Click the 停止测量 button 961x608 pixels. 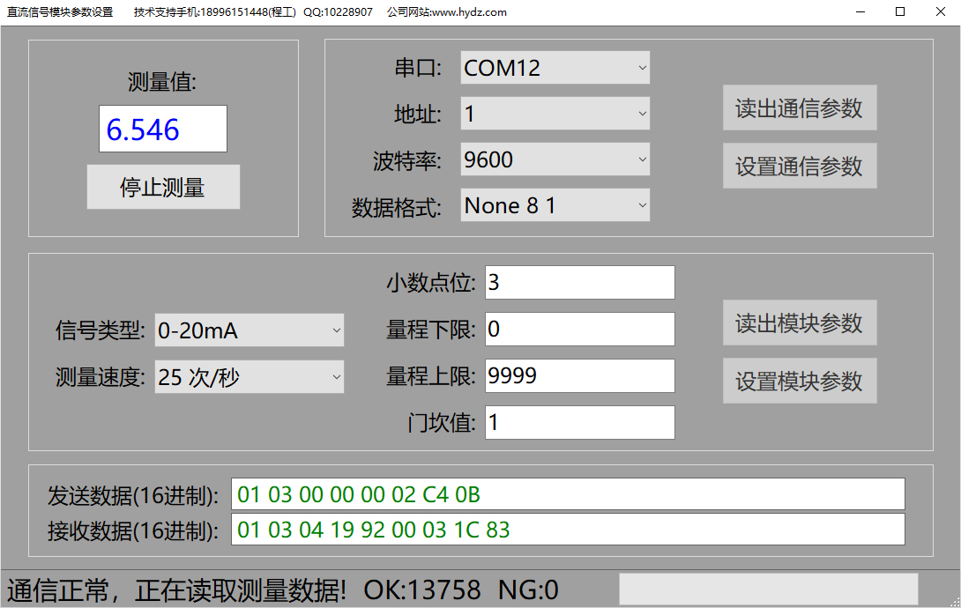click(163, 187)
